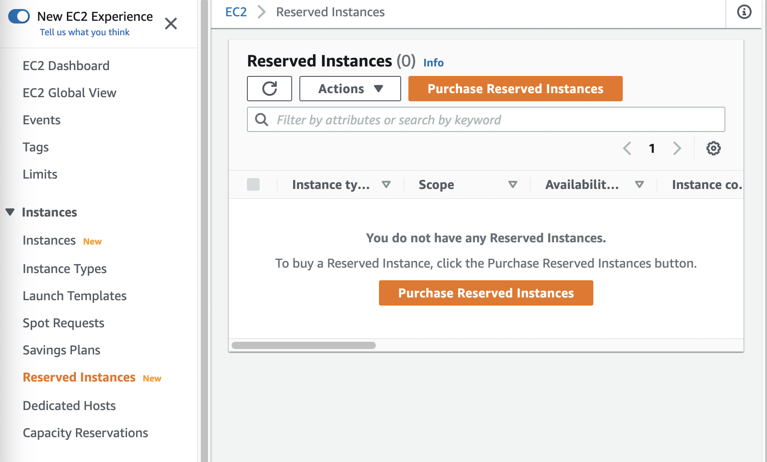Click the search magnifier icon
Screen dimensions: 767x462
point(262,120)
